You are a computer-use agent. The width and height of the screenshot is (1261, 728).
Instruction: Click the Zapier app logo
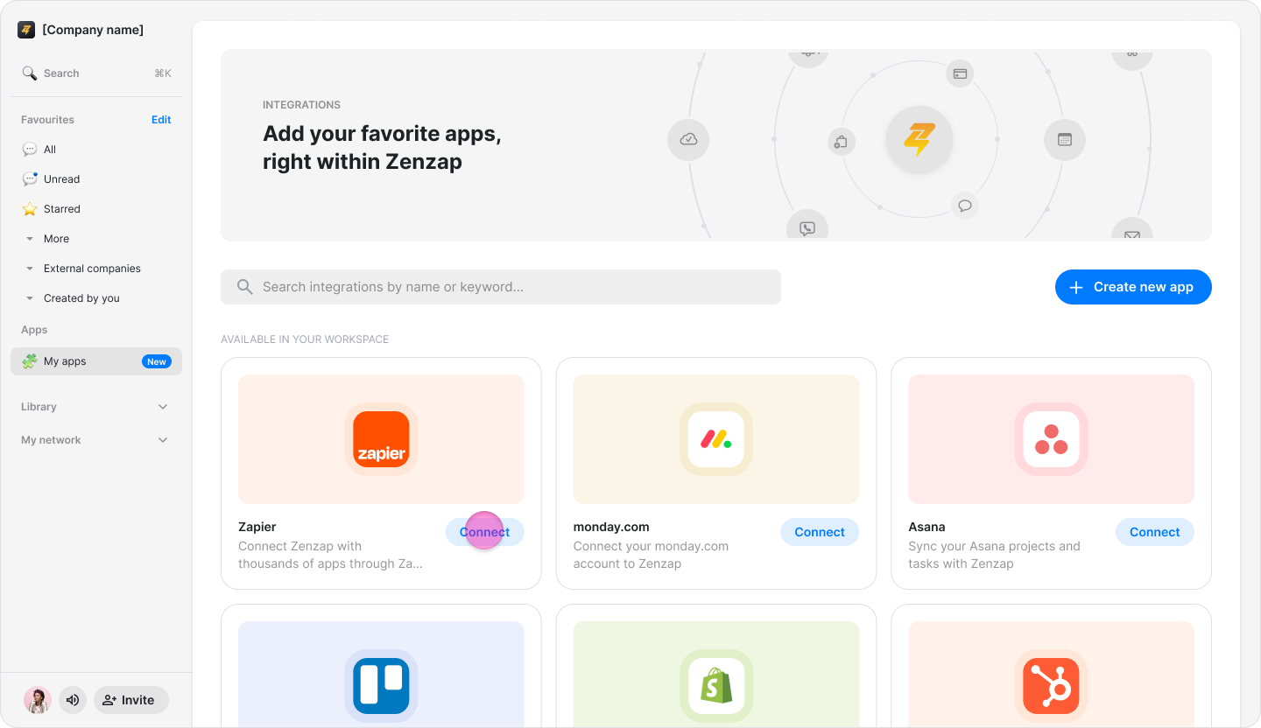tap(381, 439)
